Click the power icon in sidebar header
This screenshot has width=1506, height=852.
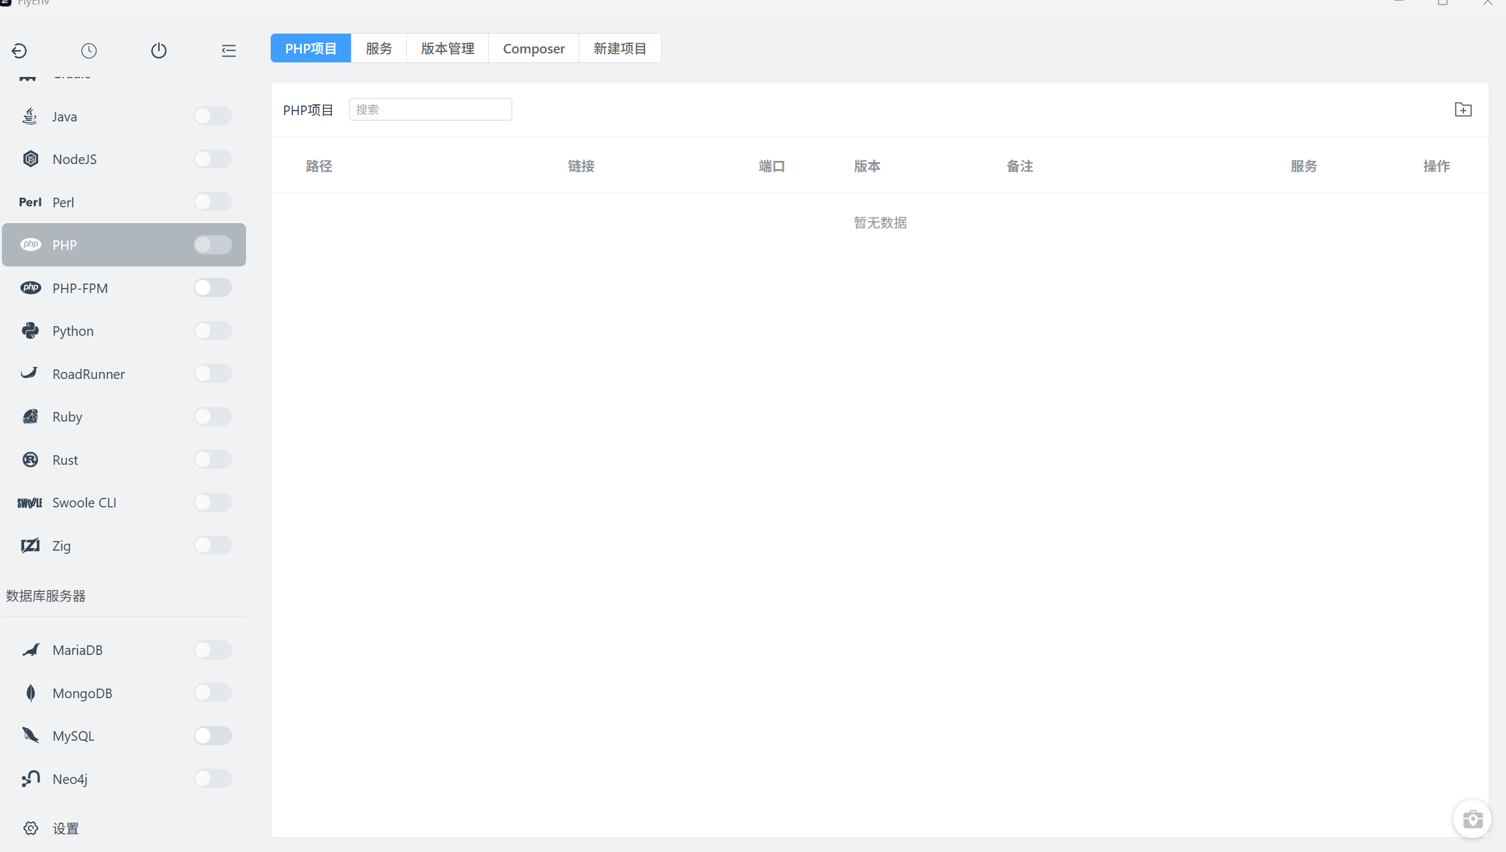159,51
